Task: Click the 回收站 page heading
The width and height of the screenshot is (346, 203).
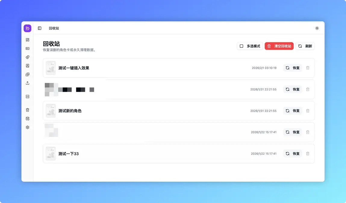Action: 51,44
